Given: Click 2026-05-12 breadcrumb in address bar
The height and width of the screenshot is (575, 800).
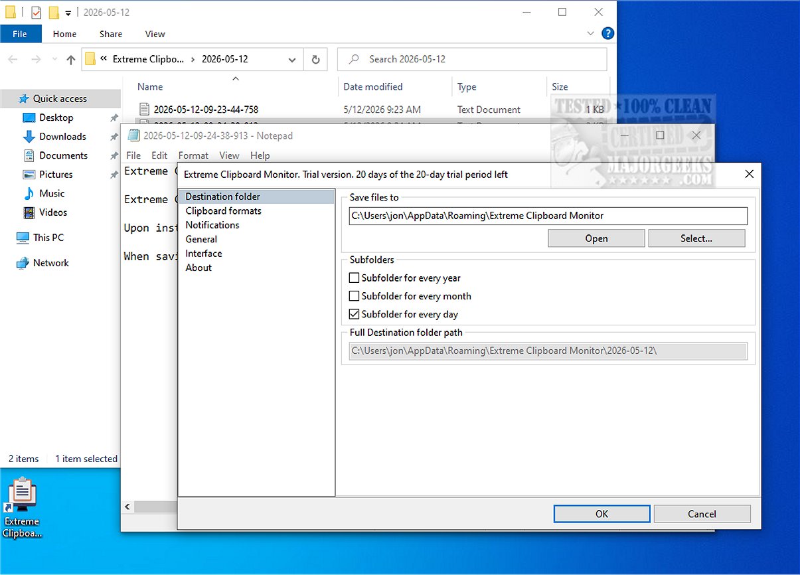Looking at the screenshot, I should pos(225,59).
